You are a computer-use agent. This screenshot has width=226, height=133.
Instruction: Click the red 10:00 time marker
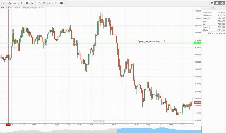8,125
